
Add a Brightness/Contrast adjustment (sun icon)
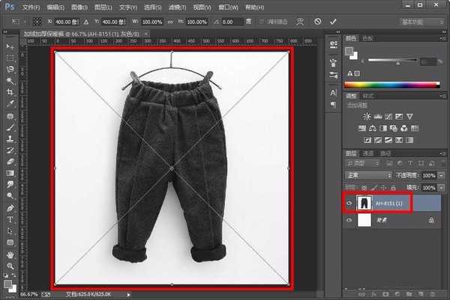click(x=365, y=117)
